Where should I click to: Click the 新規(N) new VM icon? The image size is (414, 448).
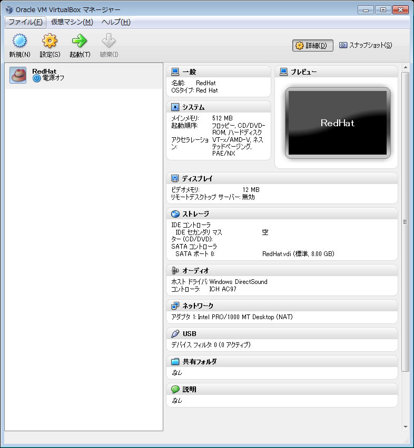pos(19,41)
